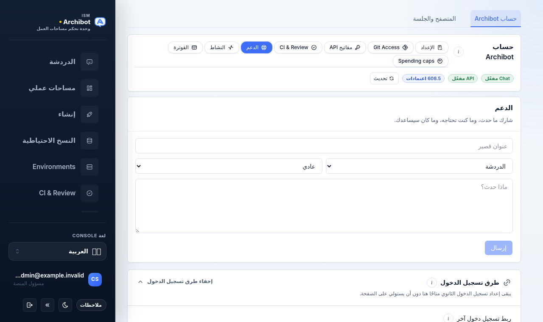543x322 pixels.
Task: Collapse the sidebar with double-chevron icon
Action: [x=48, y=305]
